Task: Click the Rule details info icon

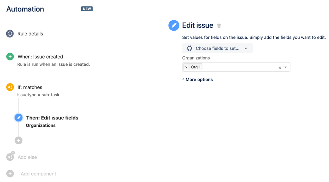Action: (10, 34)
